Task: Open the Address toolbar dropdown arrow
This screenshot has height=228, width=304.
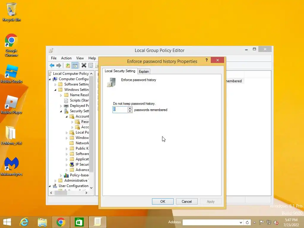Action: click(x=240, y=222)
